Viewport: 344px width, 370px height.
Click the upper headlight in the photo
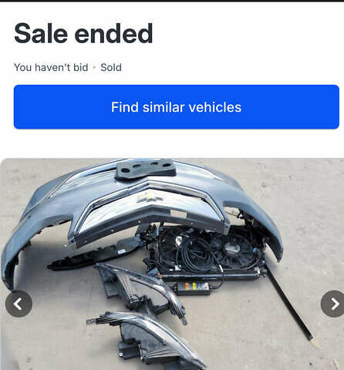141,291
